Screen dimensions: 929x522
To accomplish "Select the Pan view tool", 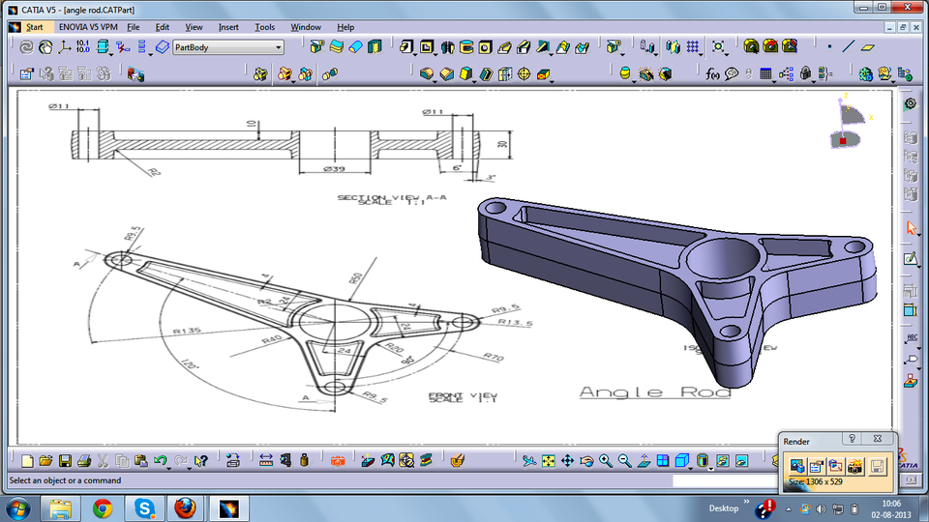I will click(568, 461).
